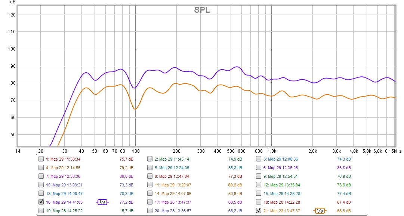Select label '13: Map 29 14:00:47'

point(64,194)
